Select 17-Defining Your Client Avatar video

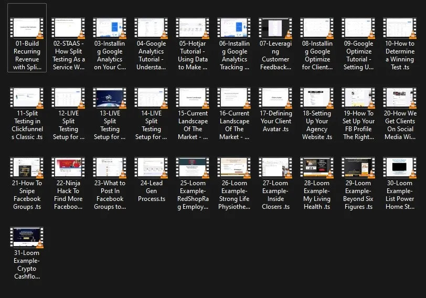coord(275,98)
